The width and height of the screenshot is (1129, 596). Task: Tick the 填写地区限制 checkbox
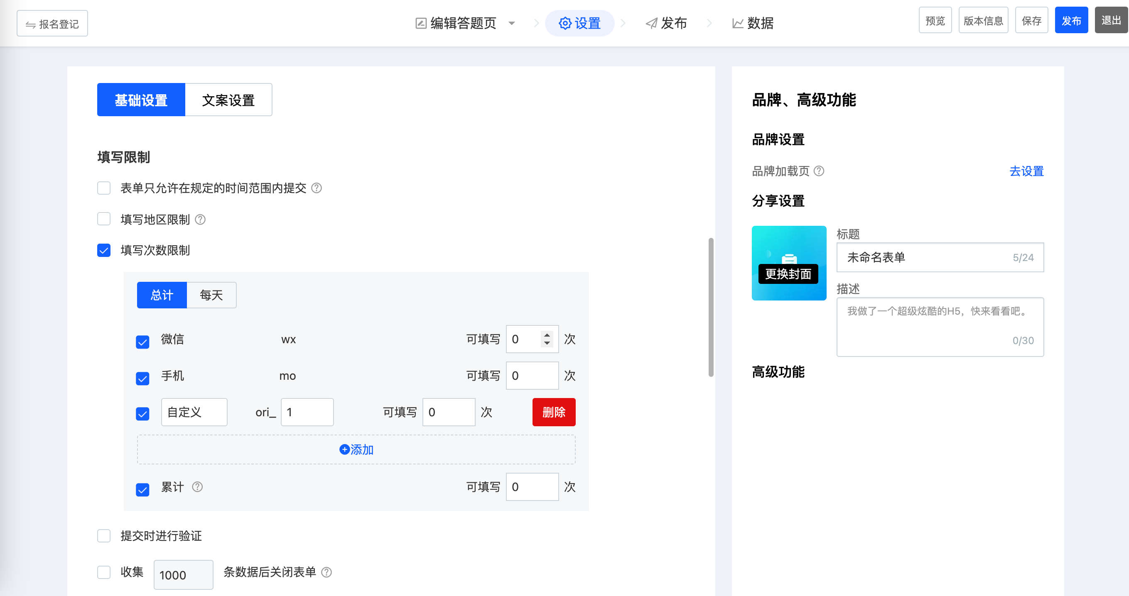pyautogui.click(x=104, y=219)
